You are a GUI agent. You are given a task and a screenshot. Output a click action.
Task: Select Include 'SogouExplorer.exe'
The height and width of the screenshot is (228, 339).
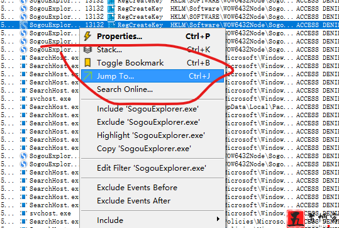coord(152,109)
